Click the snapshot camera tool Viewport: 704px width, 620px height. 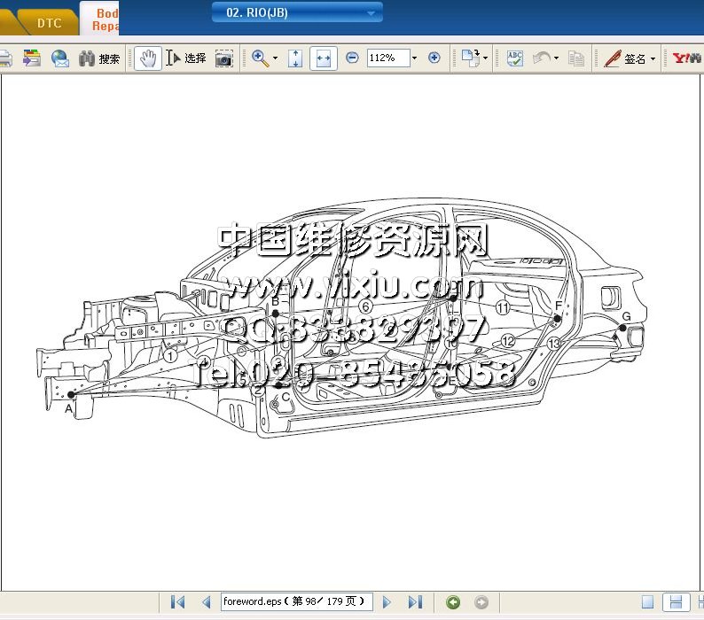coord(224,58)
